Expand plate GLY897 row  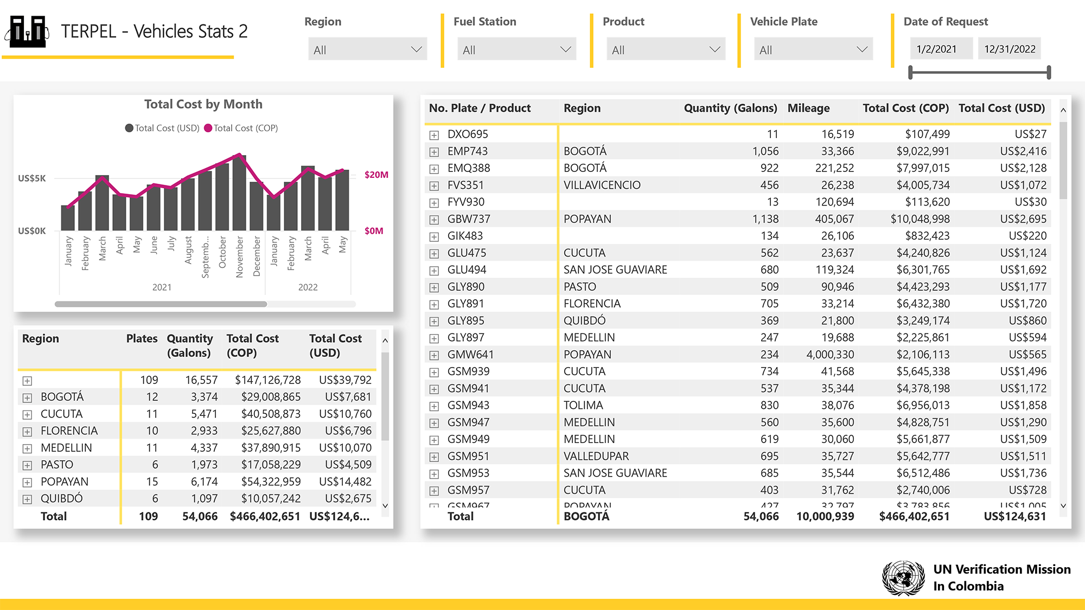click(x=434, y=338)
